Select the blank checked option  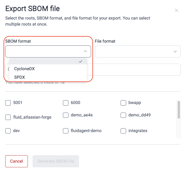click(48, 61)
